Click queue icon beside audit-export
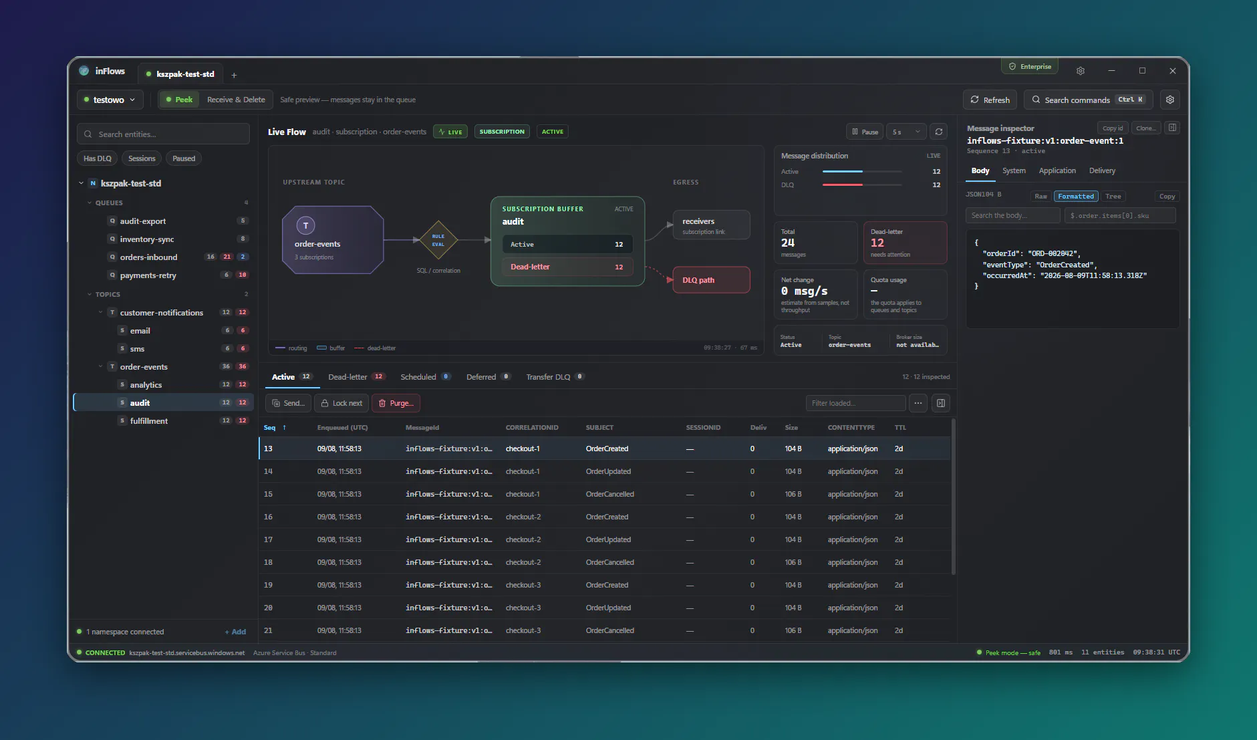The image size is (1257, 740). click(x=112, y=221)
